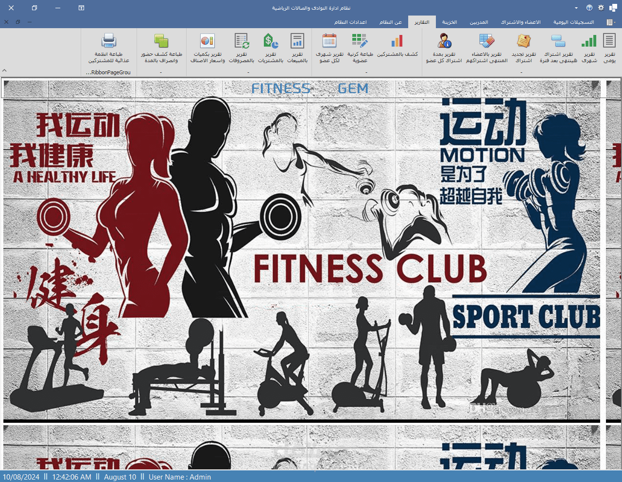The image size is (622, 482).
Task: Open the subscribers list (كشف بالمشتركين)
Action: (397, 46)
